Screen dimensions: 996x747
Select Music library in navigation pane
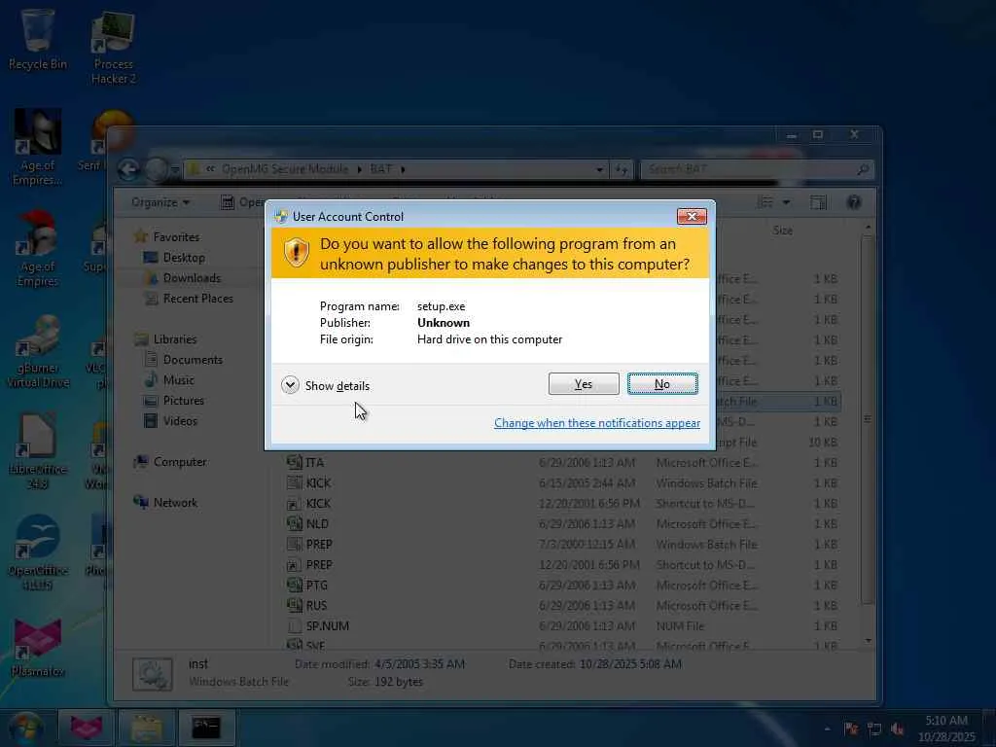(169, 380)
